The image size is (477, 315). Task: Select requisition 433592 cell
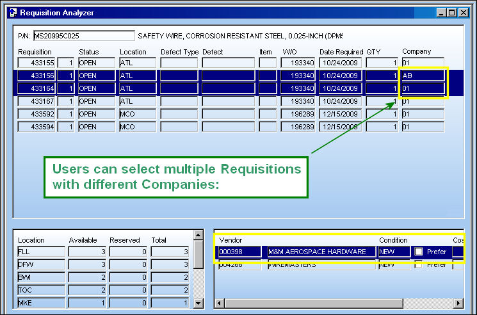coord(36,114)
